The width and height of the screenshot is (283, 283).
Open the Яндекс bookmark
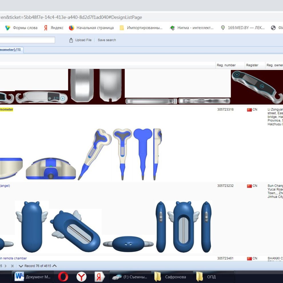click(54, 28)
